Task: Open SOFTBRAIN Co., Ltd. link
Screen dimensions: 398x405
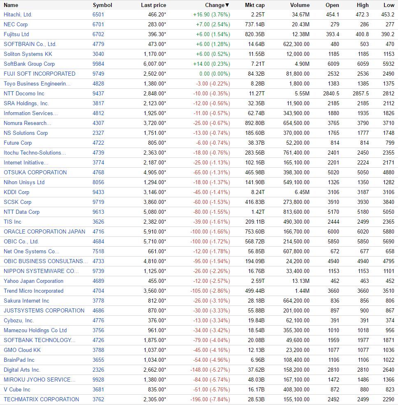Action: click(x=30, y=44)
